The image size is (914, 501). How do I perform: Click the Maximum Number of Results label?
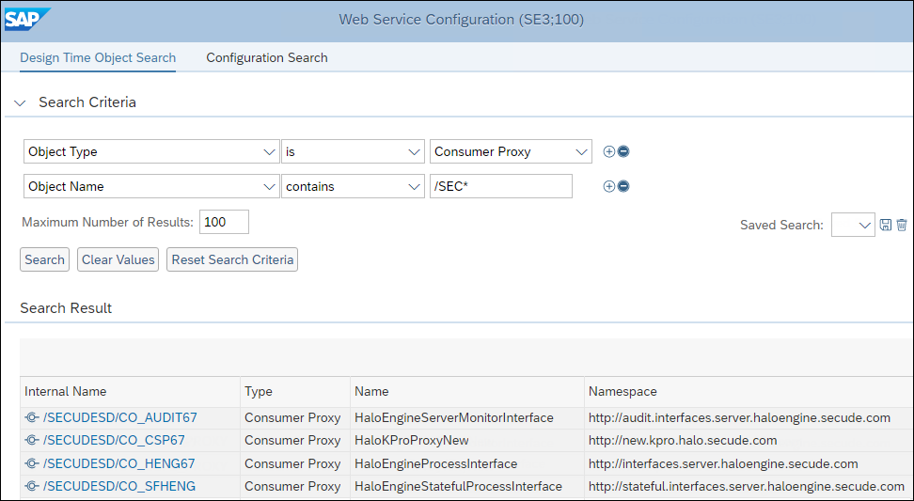coord(108,222)
